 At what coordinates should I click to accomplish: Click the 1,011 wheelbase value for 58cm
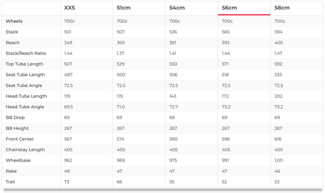(x=279, y=160)
